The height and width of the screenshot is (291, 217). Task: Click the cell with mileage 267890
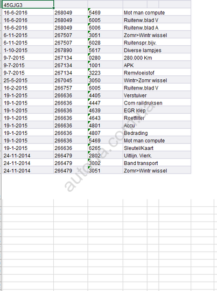(71, 50)
